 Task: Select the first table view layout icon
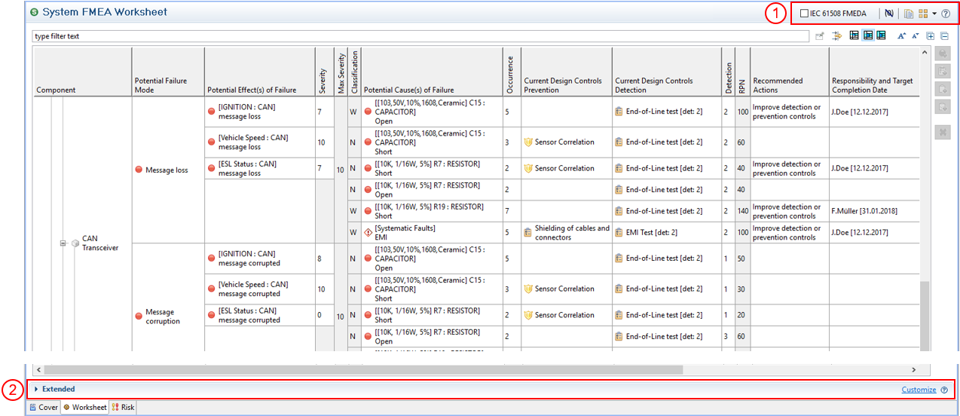click(854, 35)
